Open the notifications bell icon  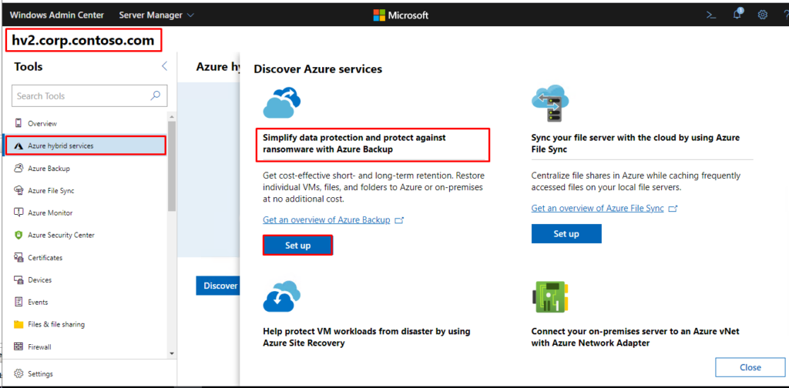737,14
